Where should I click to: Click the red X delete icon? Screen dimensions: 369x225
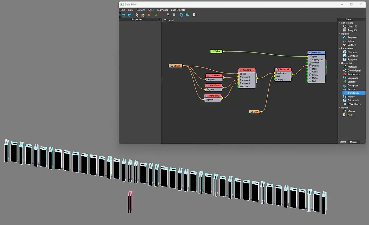tap(149, 15)
